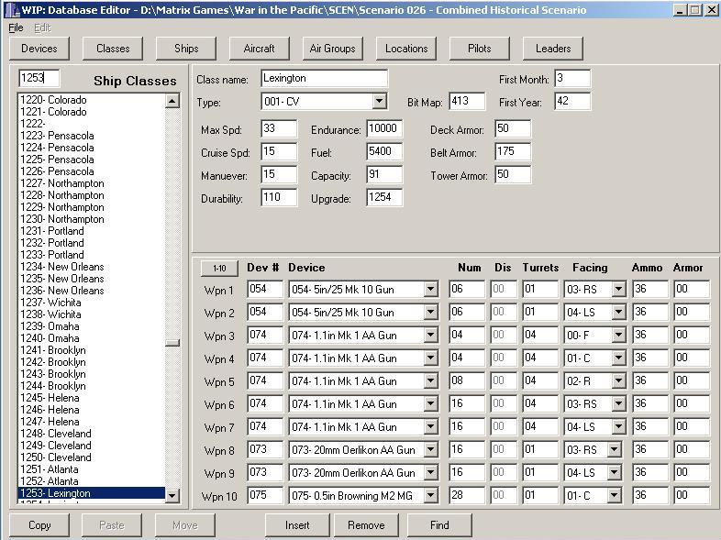Click the Upgrade value field
This screenshot has height=540, width=721.
click(x=383, y=198)
